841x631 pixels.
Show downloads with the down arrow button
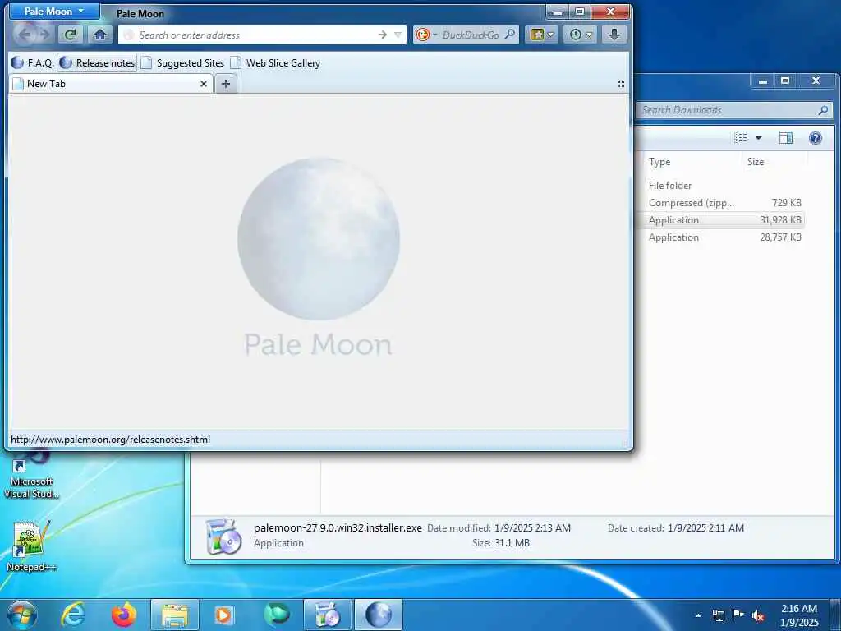click(x=614, y=35)
